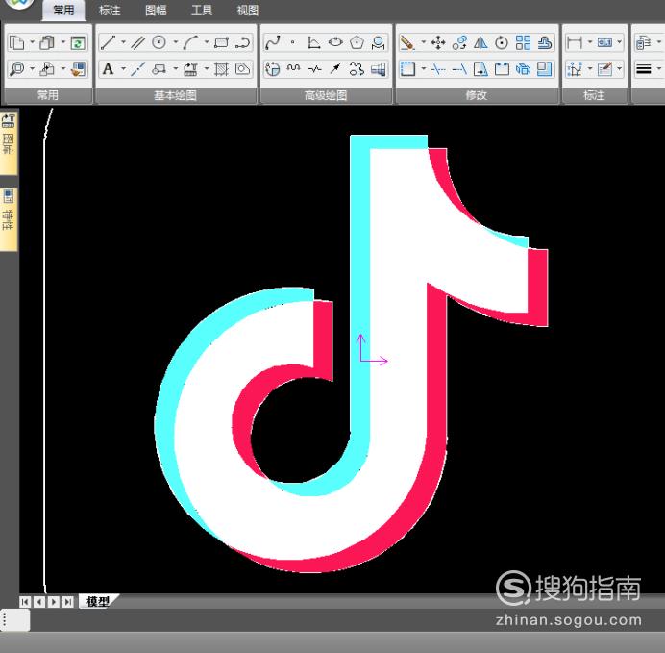The width and height of the screenshot is (665, 653).
Task: Expand the Trim tool dropdown arrow
Action: pyautogui.click(x=423, y=68)
